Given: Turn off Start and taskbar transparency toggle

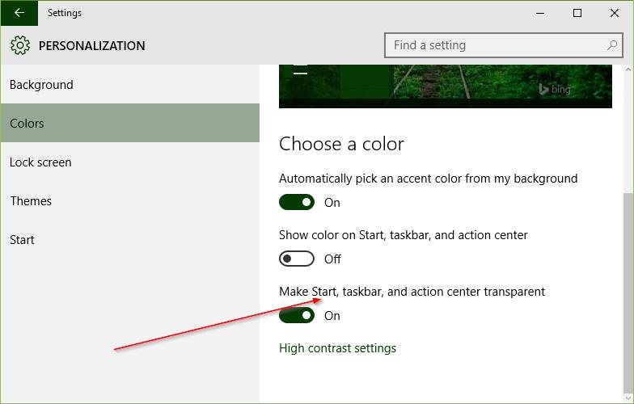Looking at the screenshot, I should (297, 316).
